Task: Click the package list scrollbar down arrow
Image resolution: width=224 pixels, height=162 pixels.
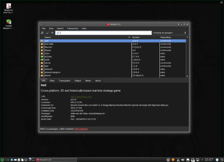Action: tap(187, 76)
